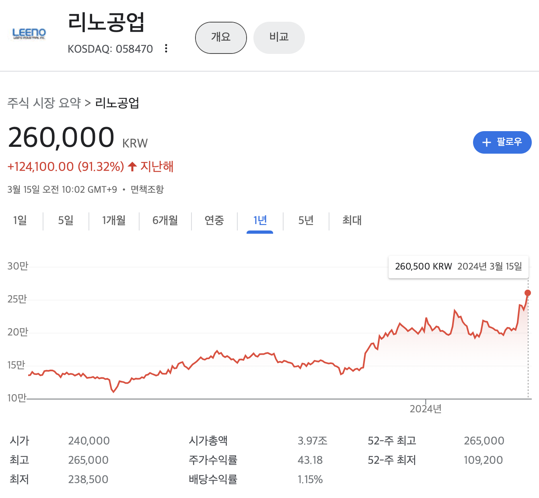Click the 리노공업 company title
Screen dimensions: 539x498
106,22
